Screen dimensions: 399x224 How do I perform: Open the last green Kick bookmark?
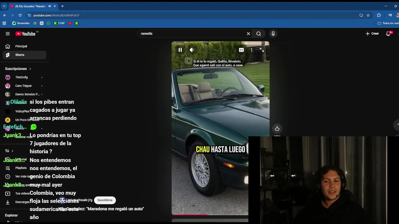[x=77, y=23]
